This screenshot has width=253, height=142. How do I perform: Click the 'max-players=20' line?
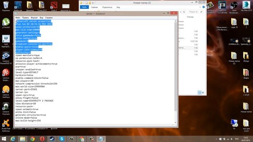[x=24, y=81]
